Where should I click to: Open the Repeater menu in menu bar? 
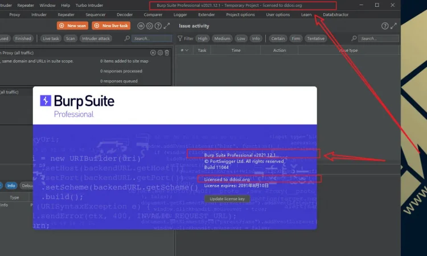[x=26, y=5]
